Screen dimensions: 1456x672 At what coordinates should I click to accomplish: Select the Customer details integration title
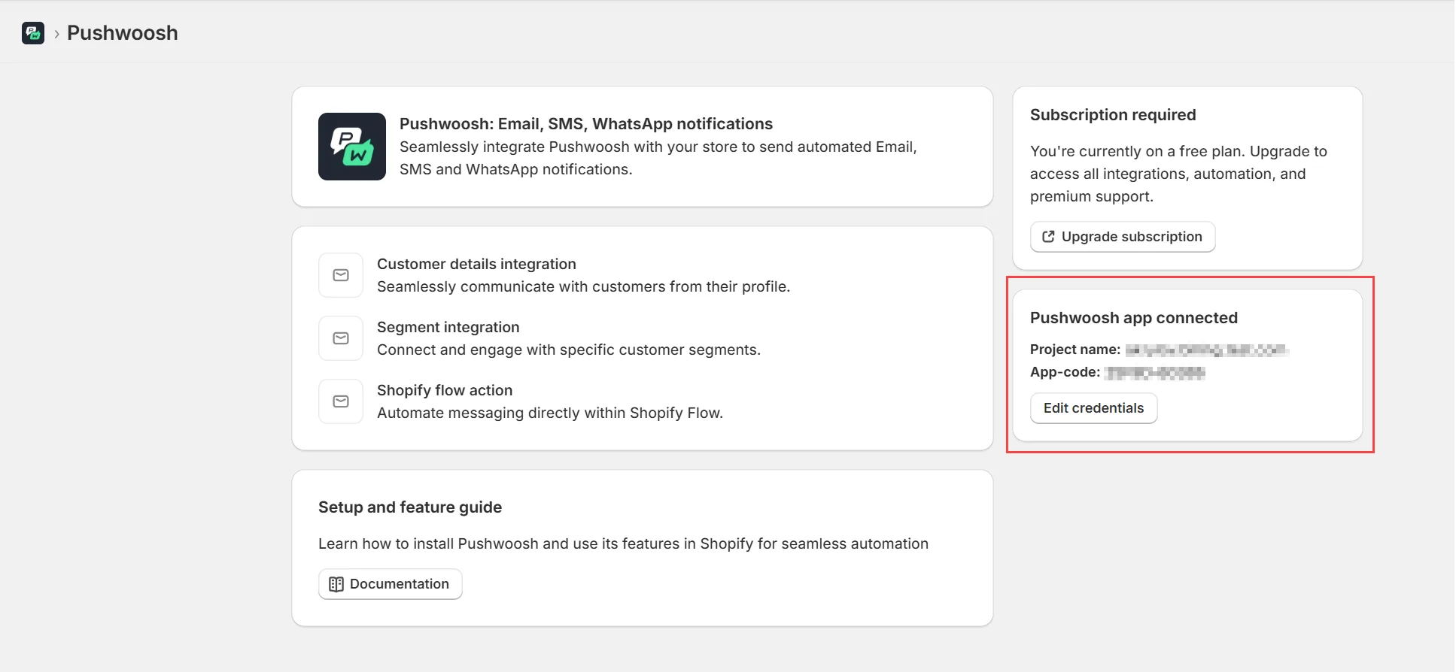coord(476,264)
